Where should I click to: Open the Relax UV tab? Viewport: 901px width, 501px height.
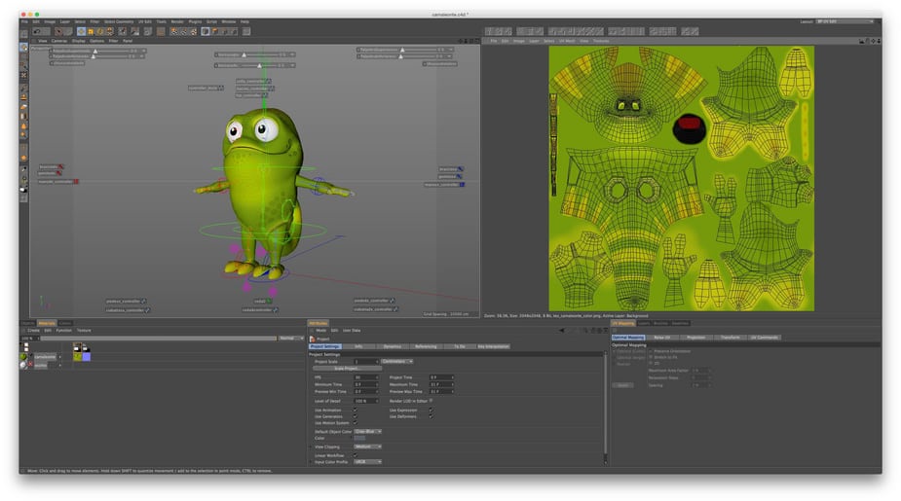[x=662, y=338]
